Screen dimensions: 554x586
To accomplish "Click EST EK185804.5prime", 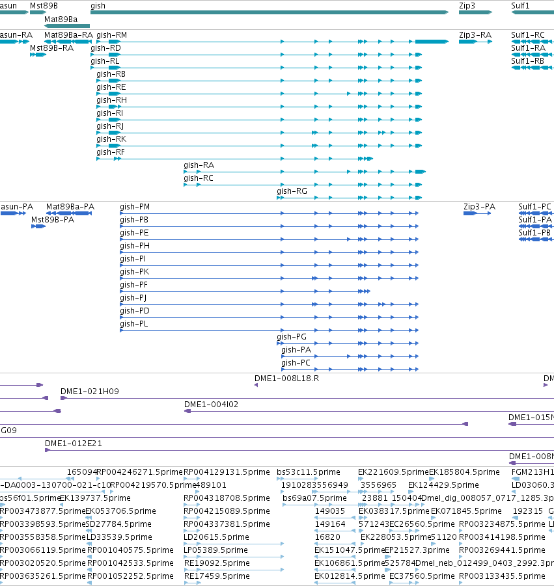I will click(x=464, y=472).
